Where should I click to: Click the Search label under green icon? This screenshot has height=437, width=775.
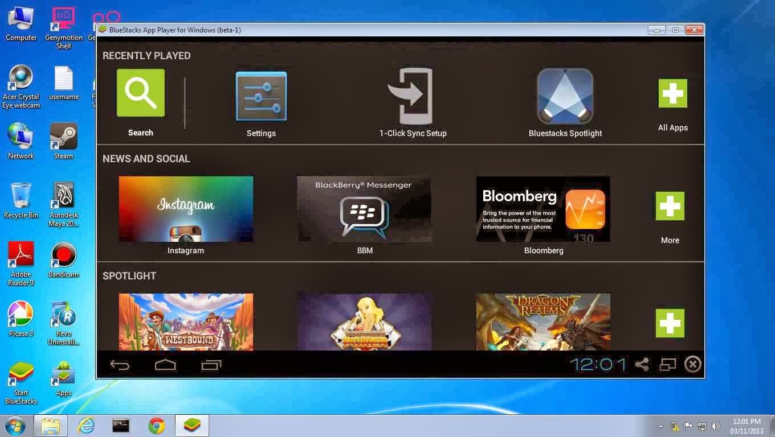(141, 133)
